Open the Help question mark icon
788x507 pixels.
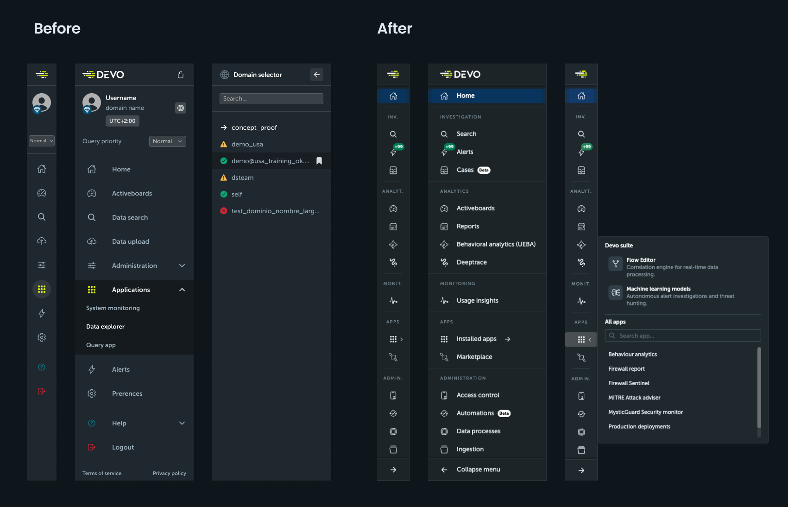[x=41, y=367]
